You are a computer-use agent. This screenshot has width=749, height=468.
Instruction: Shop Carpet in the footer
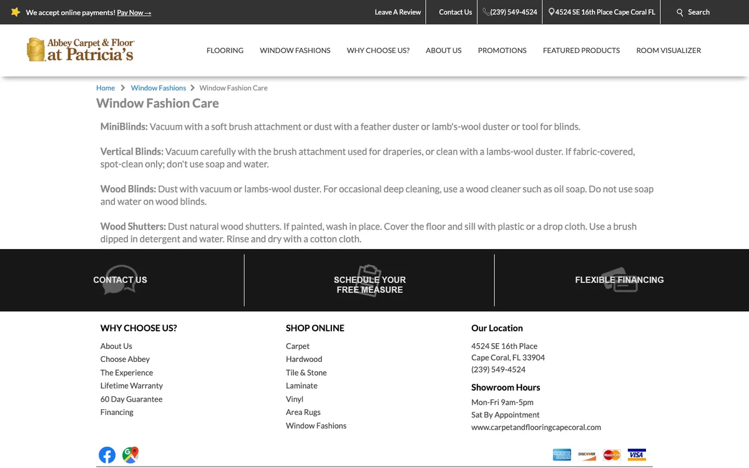298,346
